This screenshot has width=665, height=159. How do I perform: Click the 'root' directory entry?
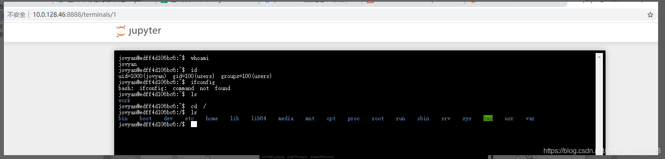[x=378, y=118]
